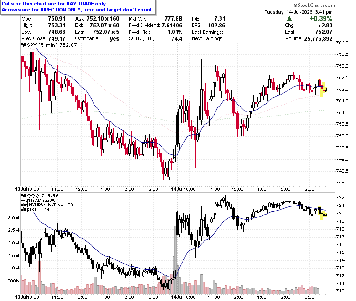Click the StockCharts.com copyright logo

(314, 5)
